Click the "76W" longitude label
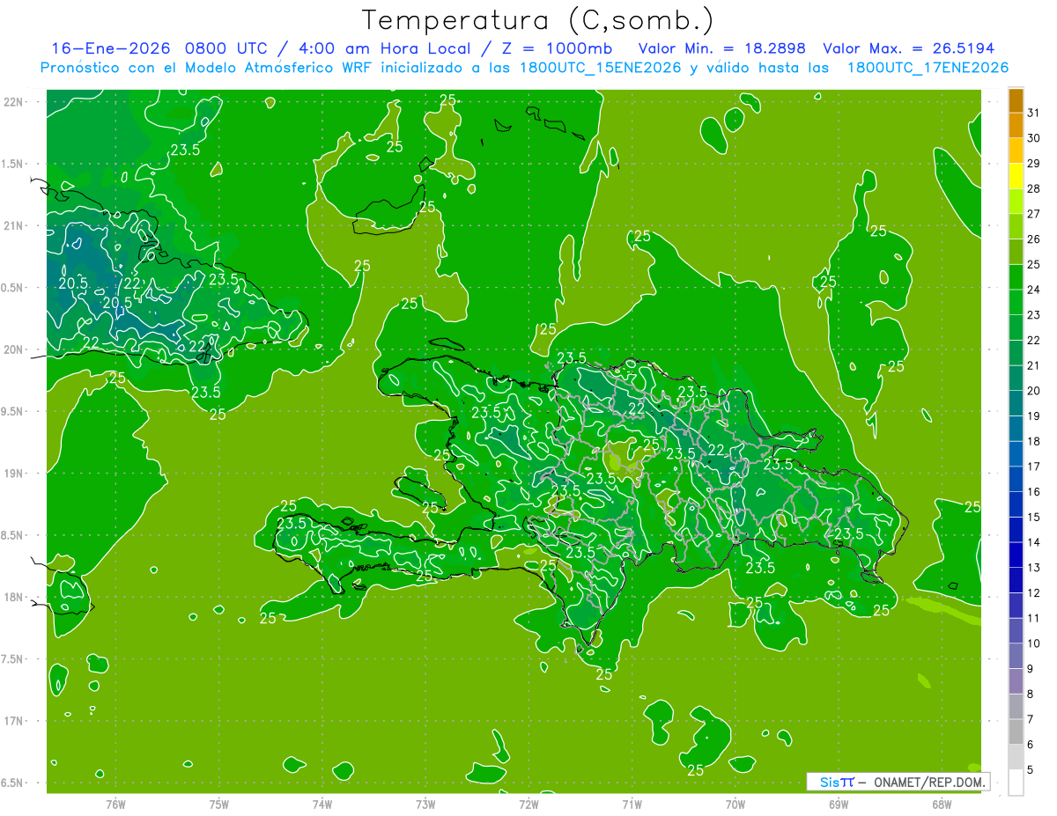This screenshot has height=816, width=1057. click(115, 805)
